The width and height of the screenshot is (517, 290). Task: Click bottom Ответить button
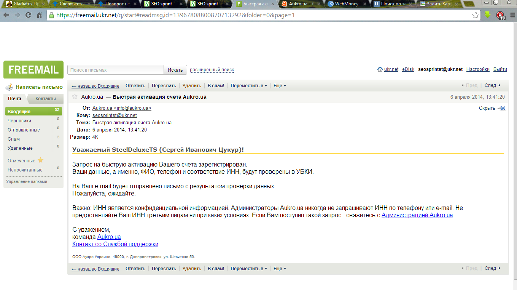click(135, 269)
